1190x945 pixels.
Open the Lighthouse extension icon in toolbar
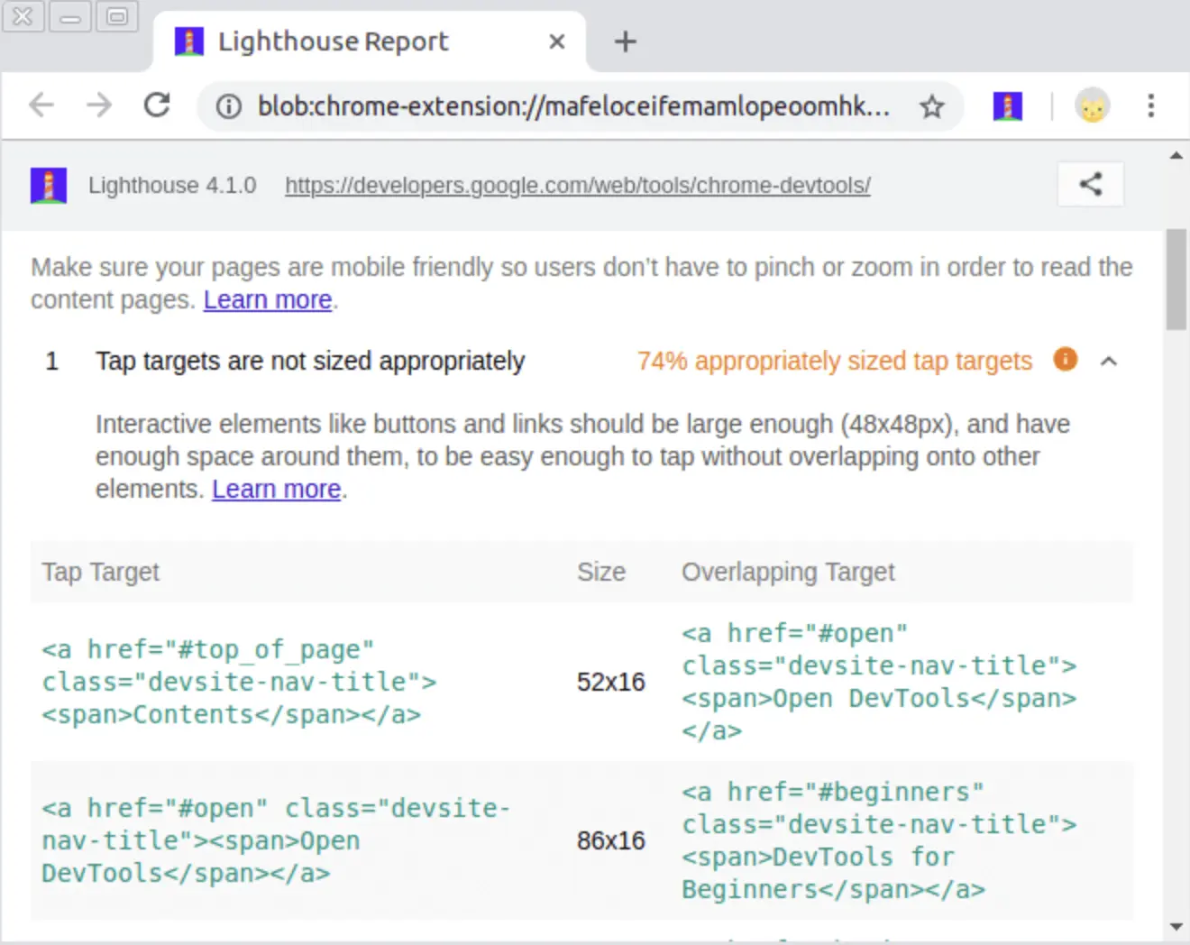pos(1007,106)
